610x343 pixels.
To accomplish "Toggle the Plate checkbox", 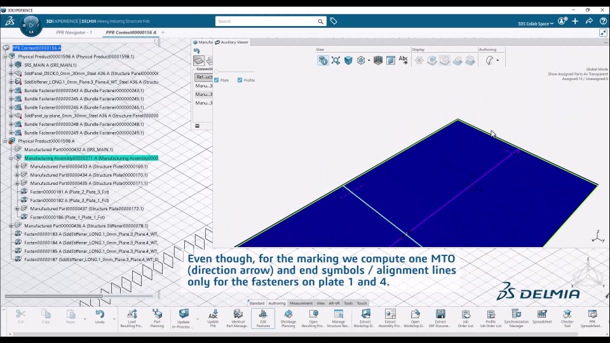I will [216, 80].
